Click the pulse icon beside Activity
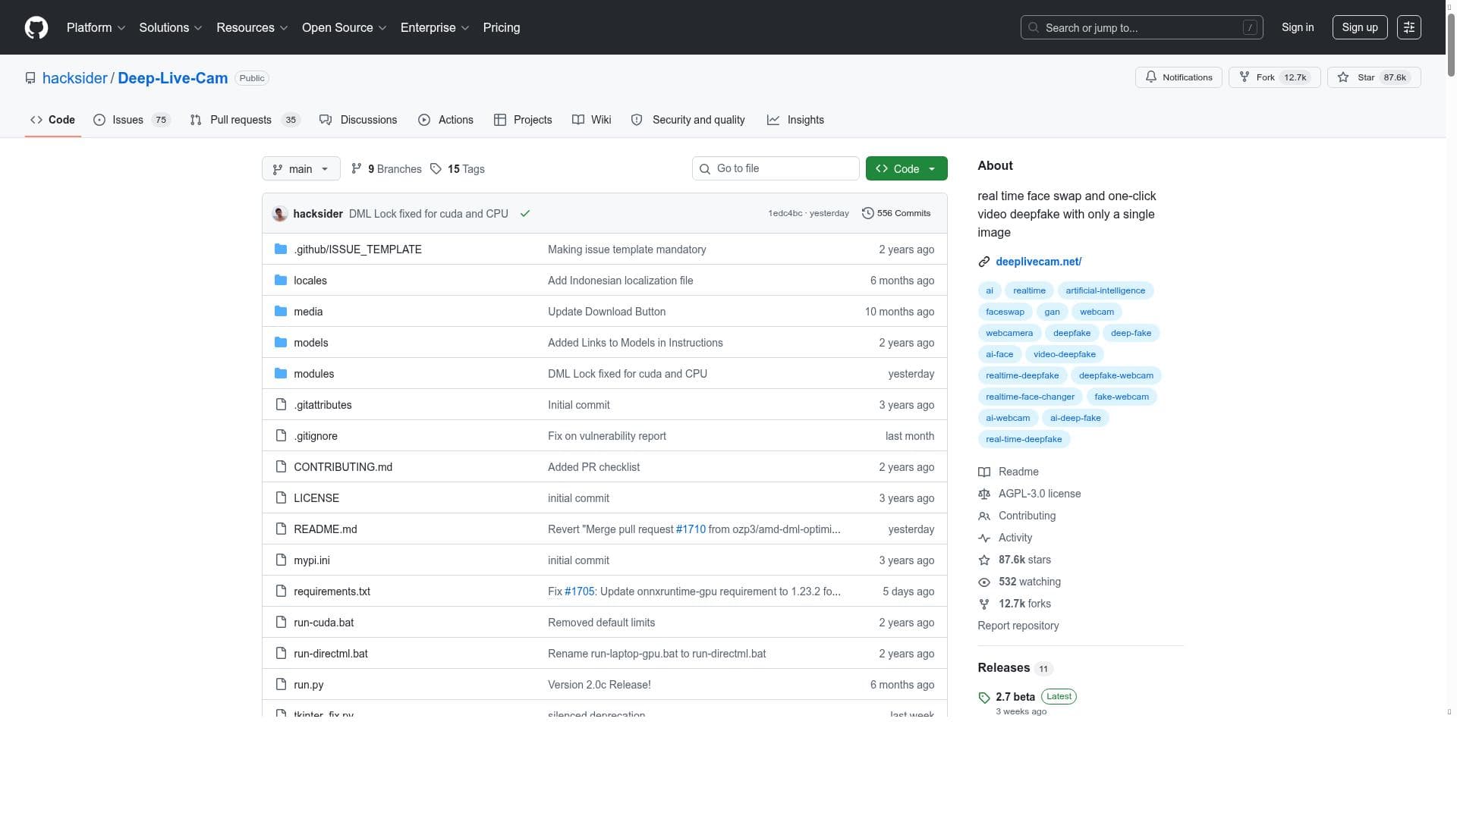 point(984,538)
